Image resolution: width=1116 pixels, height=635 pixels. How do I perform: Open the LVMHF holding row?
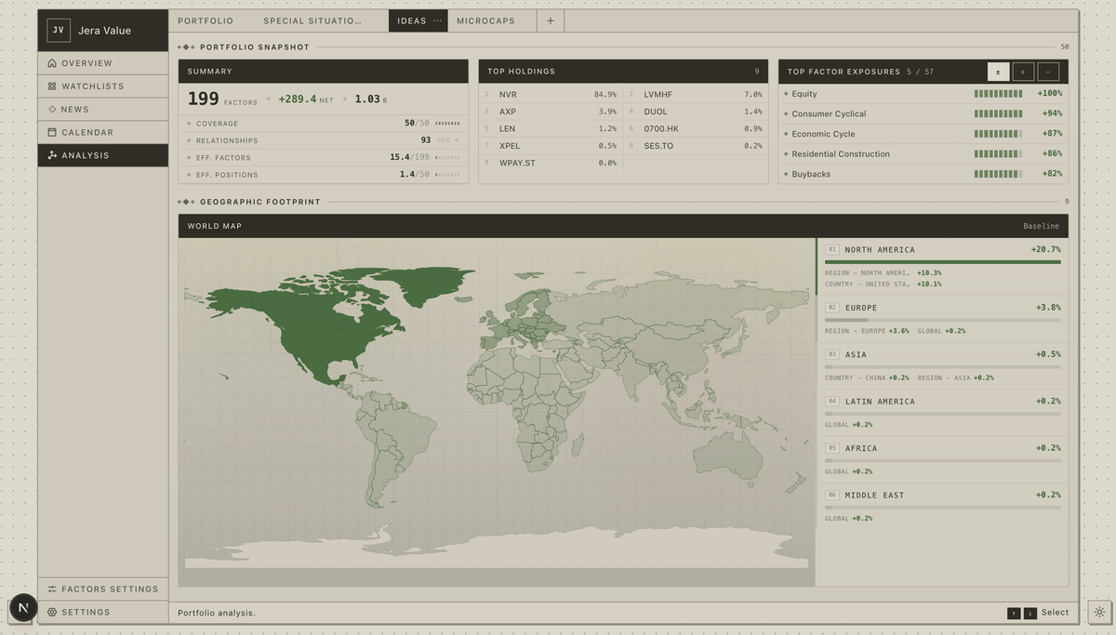[696, 94]
